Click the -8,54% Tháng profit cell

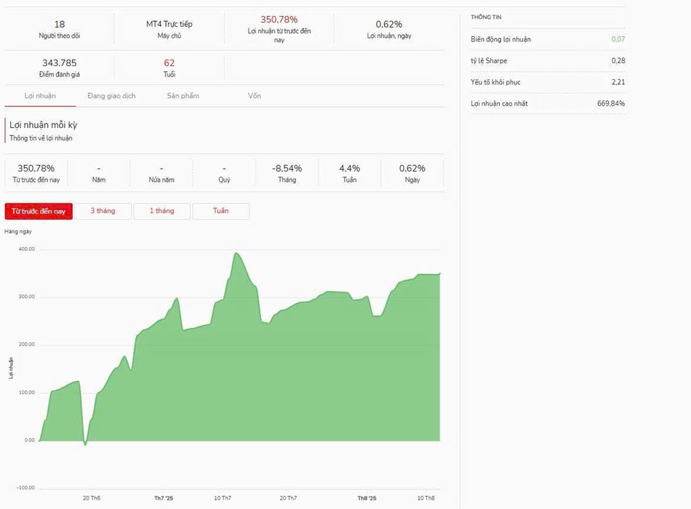287,168
